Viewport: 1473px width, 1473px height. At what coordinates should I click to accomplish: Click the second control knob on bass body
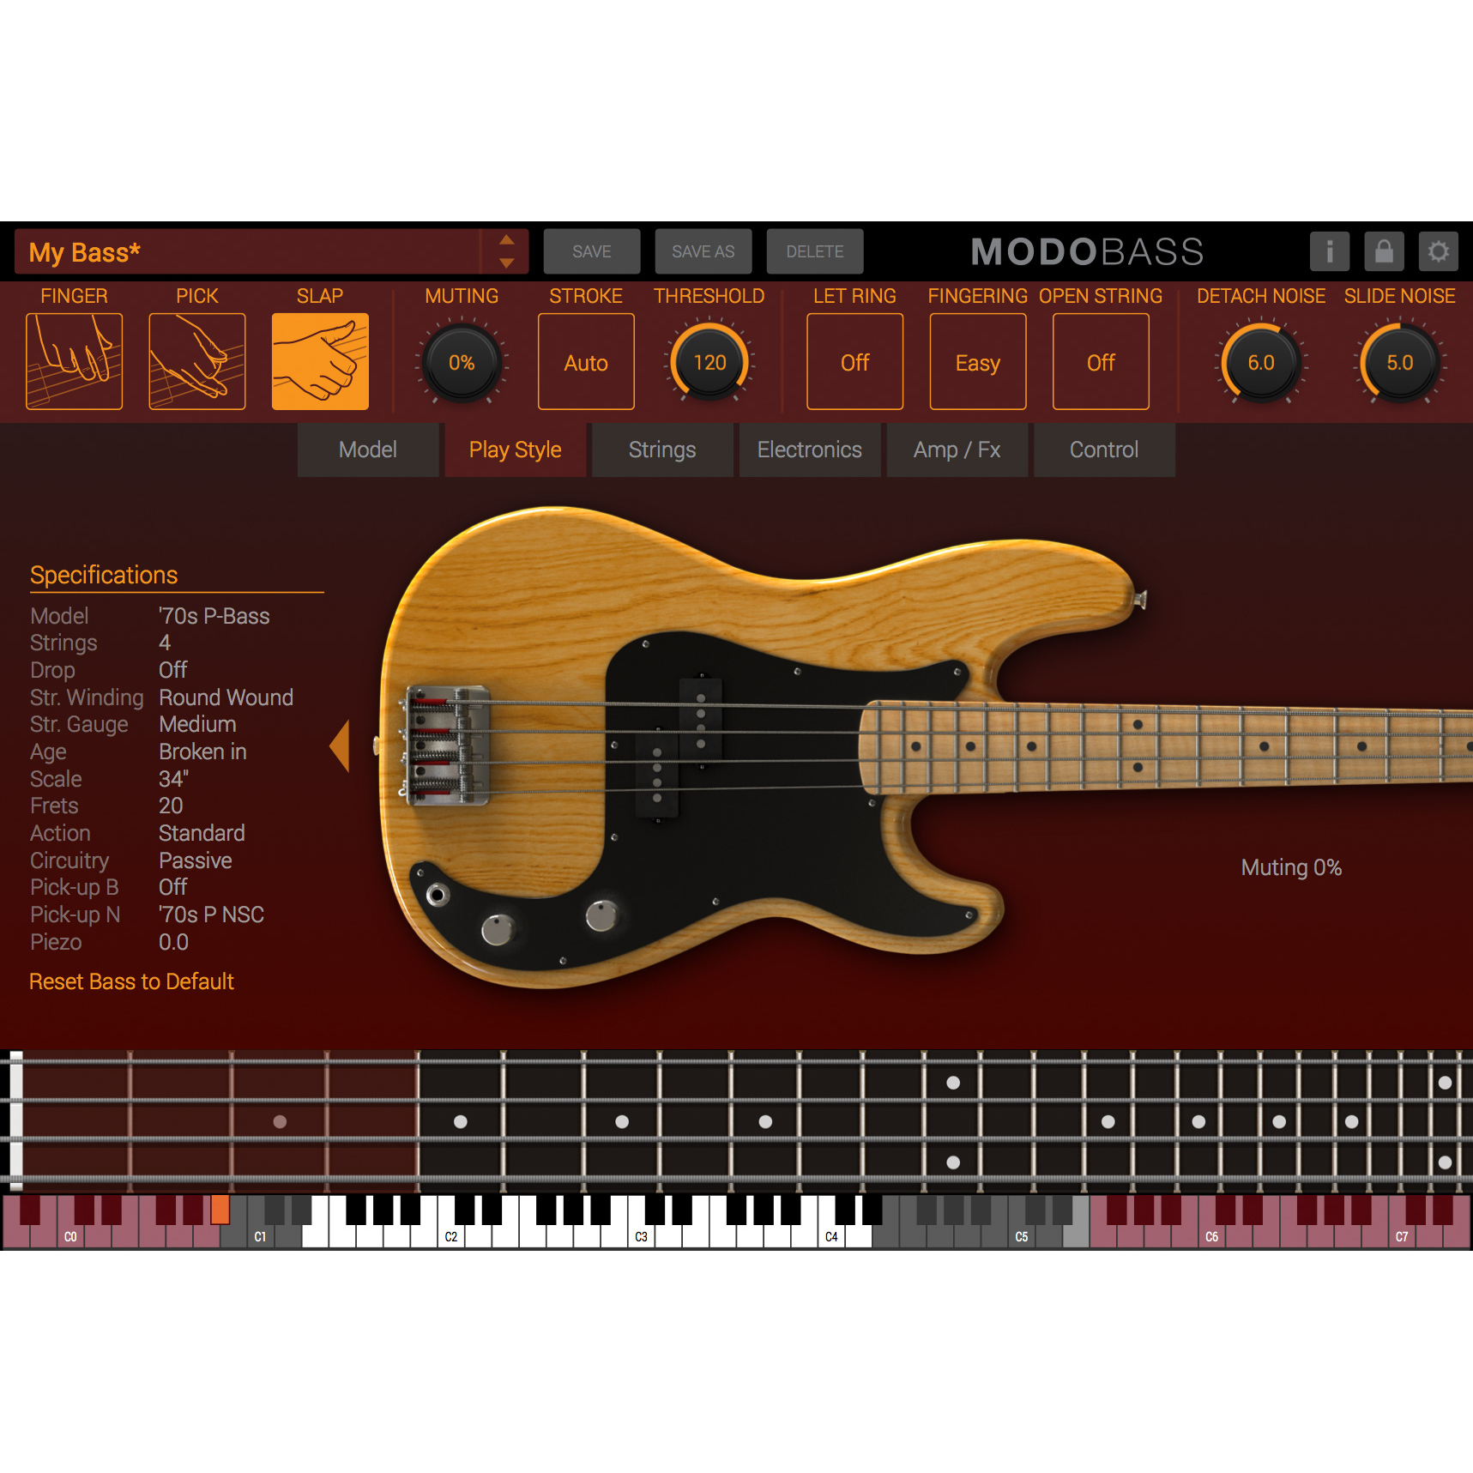(x=601, y=915)
